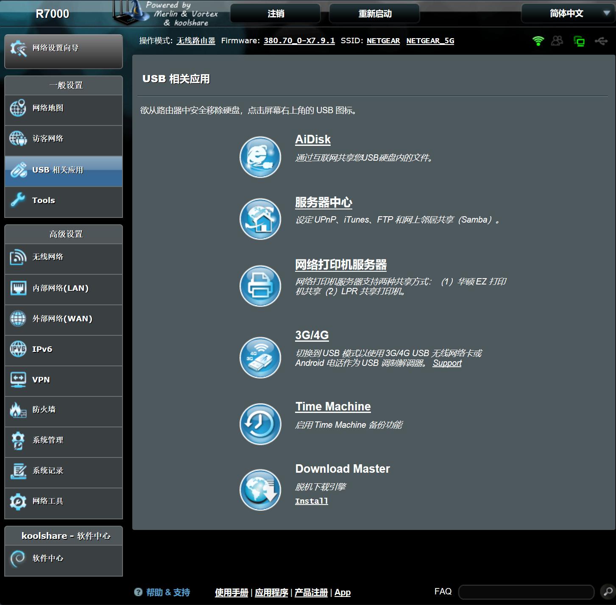
Task: Click Install under Download Master
Action: 312,501
